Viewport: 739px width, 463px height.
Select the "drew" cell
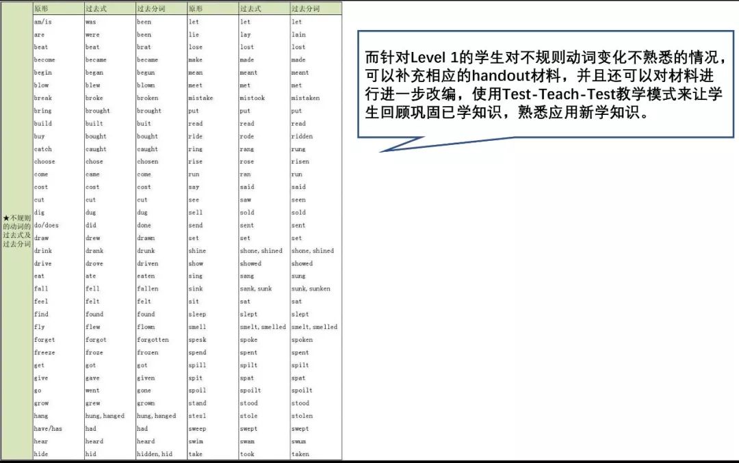93,238
